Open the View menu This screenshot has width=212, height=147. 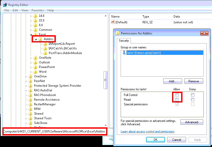[25, 10]
